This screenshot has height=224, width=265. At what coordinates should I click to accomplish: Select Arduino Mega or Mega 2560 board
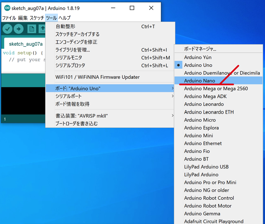[218, 88]
